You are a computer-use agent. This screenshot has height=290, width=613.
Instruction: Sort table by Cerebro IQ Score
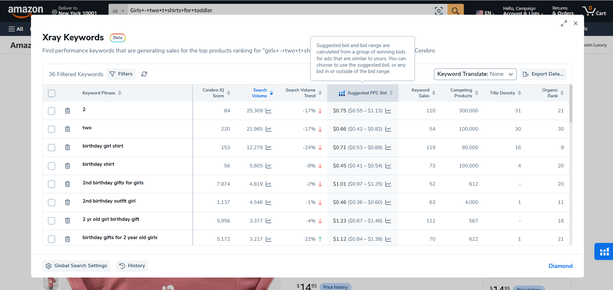[x=229, y=93]
